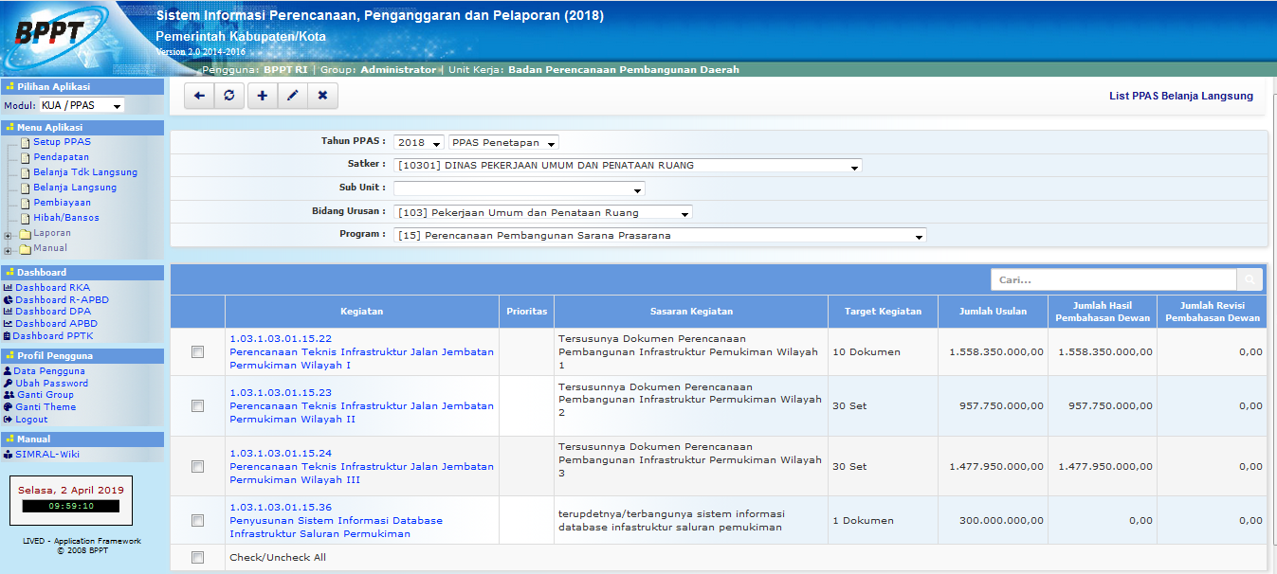
Task: Click the back arrow toolbar icon
Action: tap(199, 96)
